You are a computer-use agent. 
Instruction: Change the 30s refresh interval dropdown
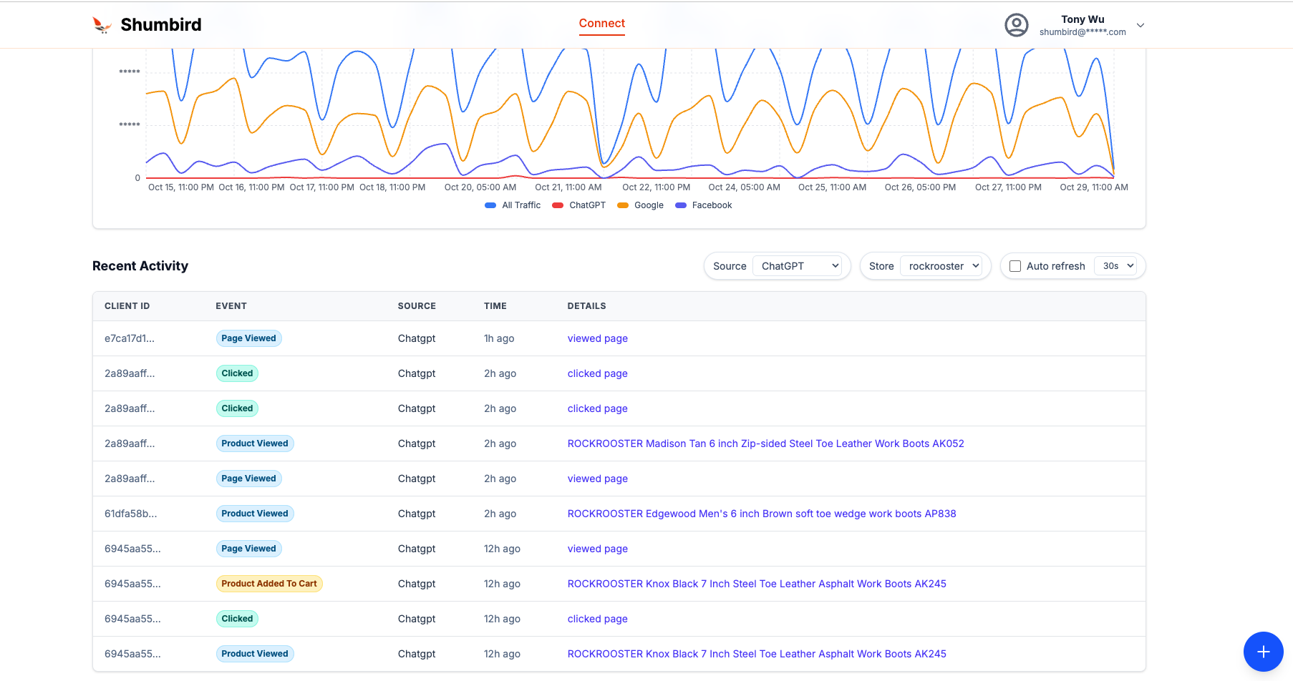coord(1116,265)
